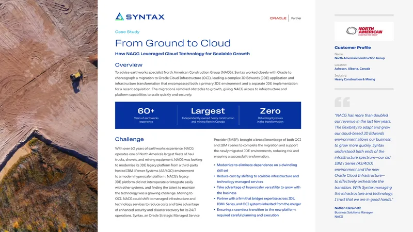
Task: Click "Data integrity issues in the transformation" caption
Action: point(270,120)
